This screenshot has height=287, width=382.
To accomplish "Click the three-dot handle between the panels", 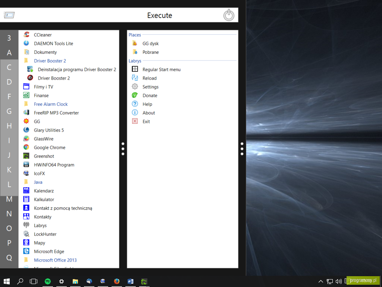I will [x=123, y=149].
